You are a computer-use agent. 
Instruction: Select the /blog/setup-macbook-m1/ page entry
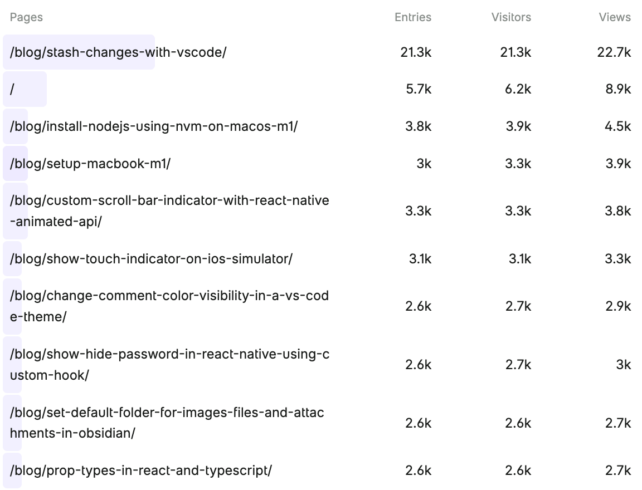point(90,164)
